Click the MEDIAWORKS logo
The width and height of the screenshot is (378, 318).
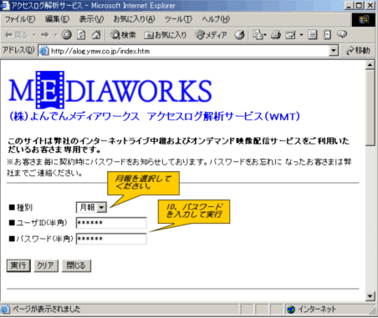pos(110,90)
